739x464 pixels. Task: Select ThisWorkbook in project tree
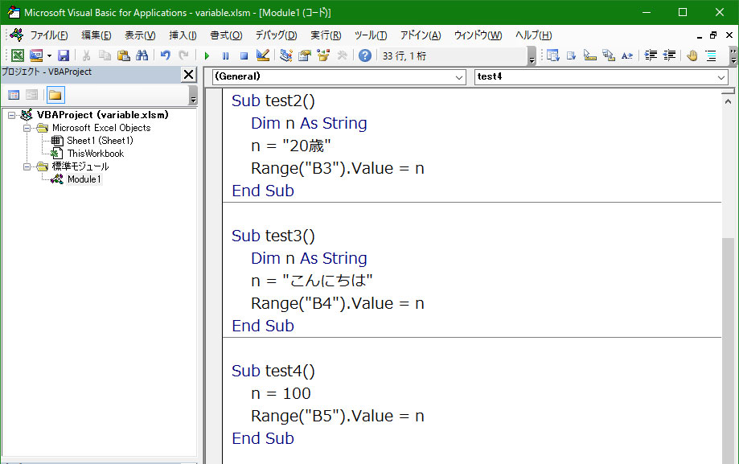[96, 154]
